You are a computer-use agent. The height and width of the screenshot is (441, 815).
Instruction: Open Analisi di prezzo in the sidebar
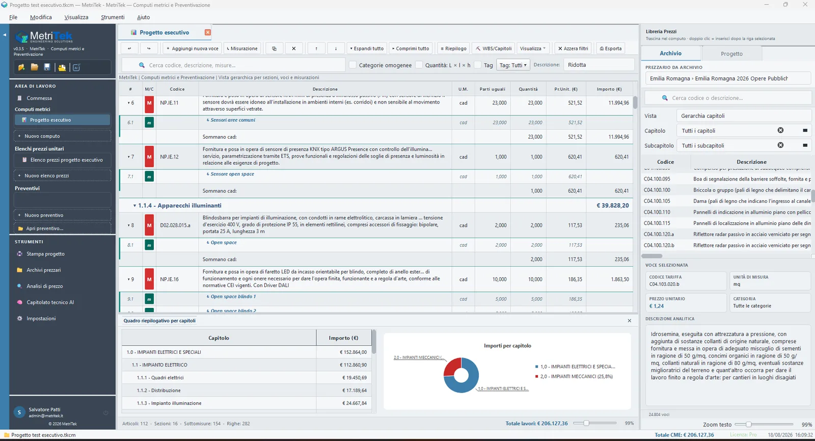point(45,287)
